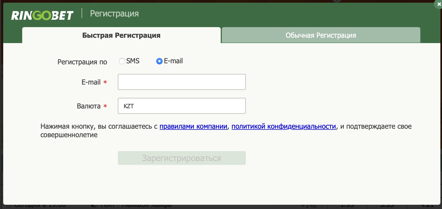Open the Валюта KZT currency dropdown
Viewport: 442px width, 209px height.
click(182, 106)
